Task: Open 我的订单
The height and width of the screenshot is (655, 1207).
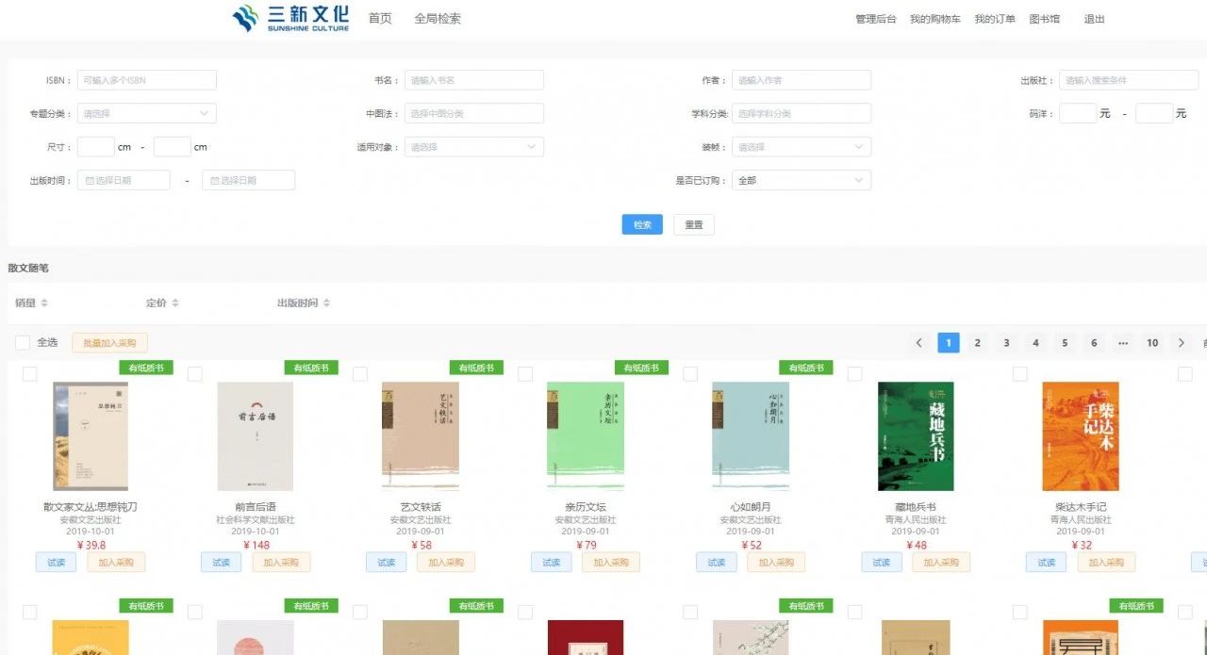Action: (x=995, y=19)
